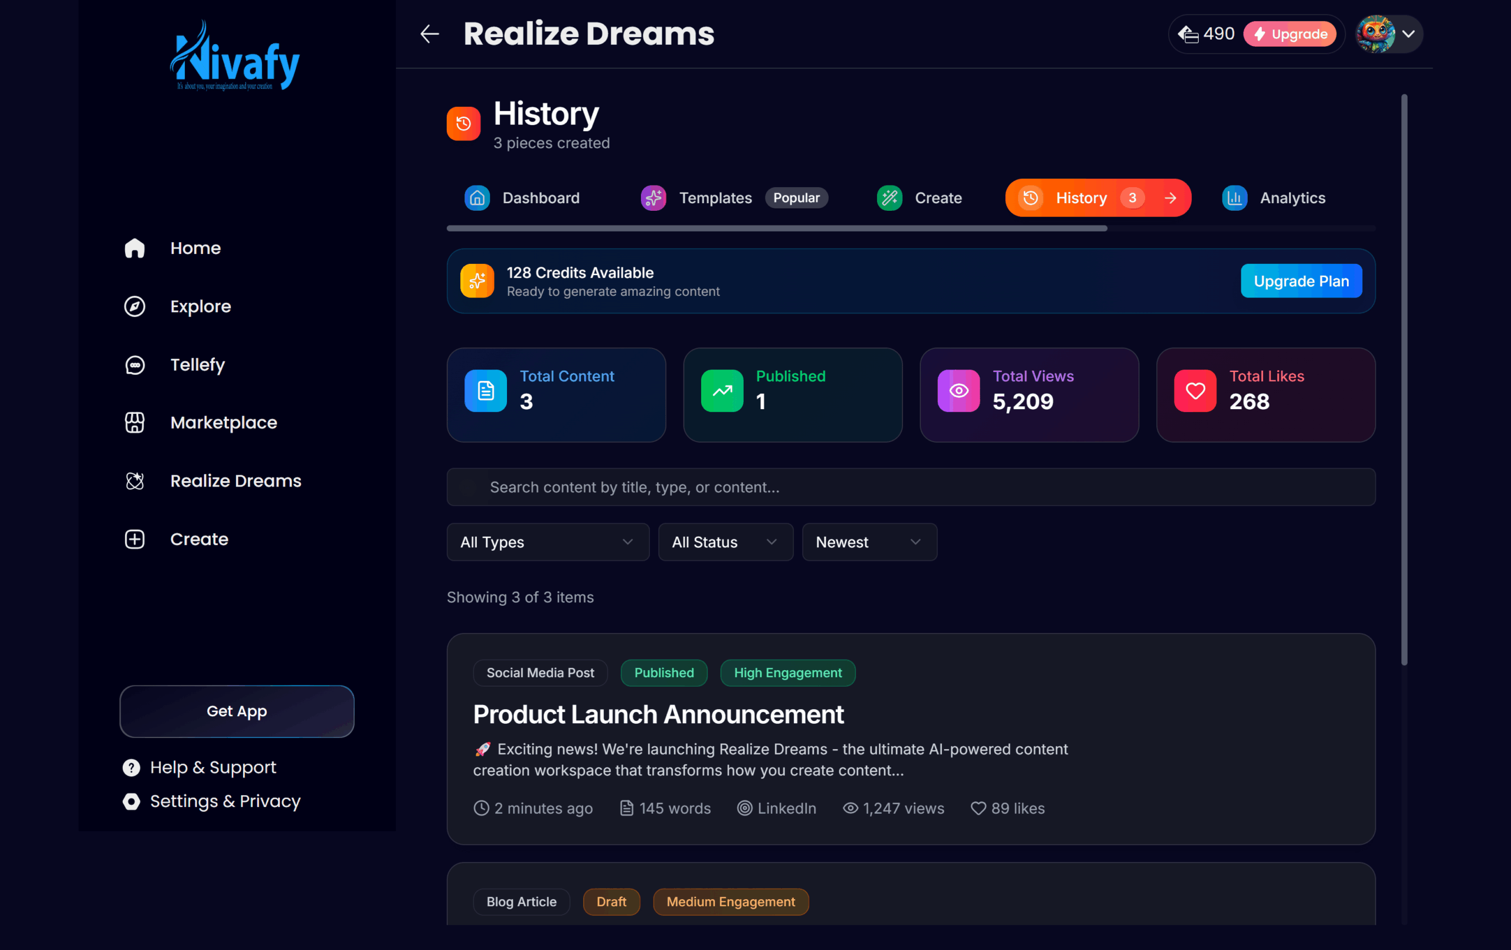Focus the content search field
Viewport: 1511px width, 950px height.
910,487
